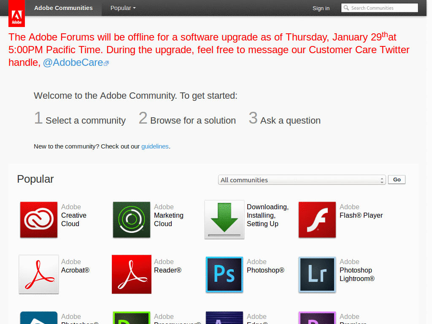The image size is (432, 324).
Task: Follow the community guidelines link
Action: (155, 146)
